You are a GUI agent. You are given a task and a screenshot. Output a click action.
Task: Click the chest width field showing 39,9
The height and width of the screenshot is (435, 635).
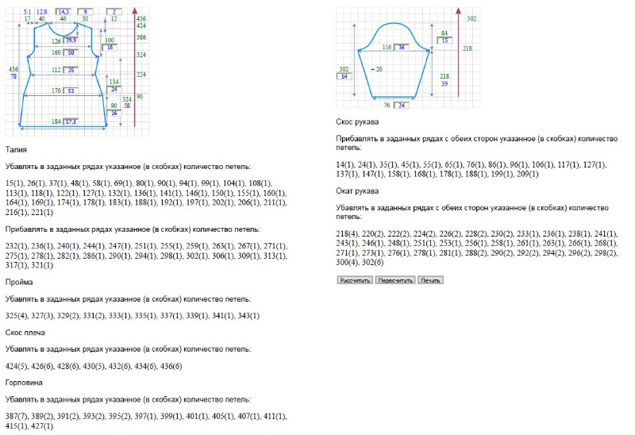click(x=71, y=40)
